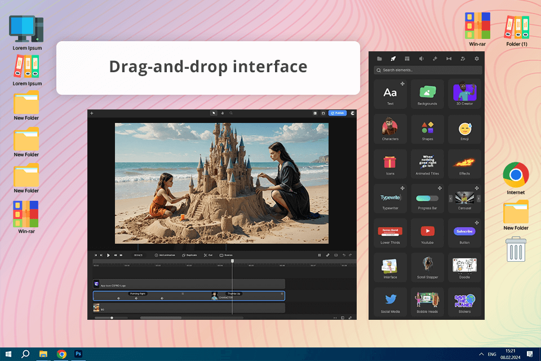Click the save icon beside Publish
541x361 pixels.
[x=323, y=113]
